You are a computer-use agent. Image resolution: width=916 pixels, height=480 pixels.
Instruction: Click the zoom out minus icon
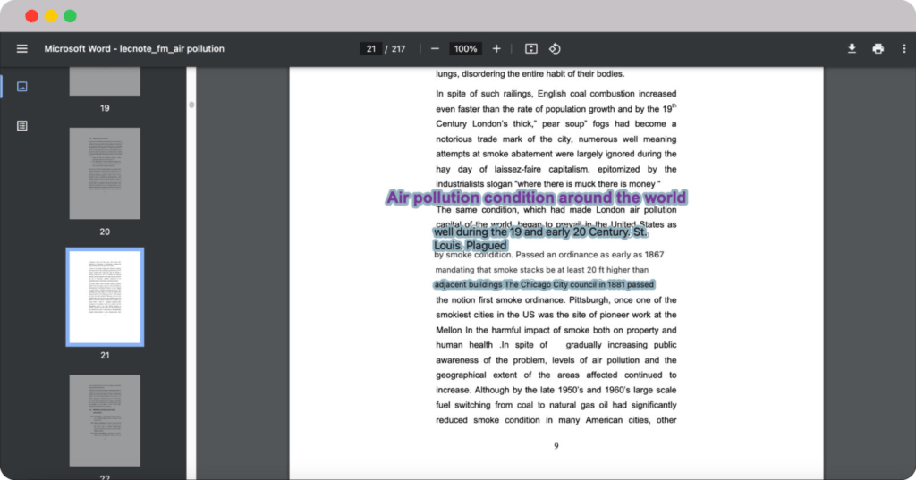pyautogui.click(x=435, y=48)
